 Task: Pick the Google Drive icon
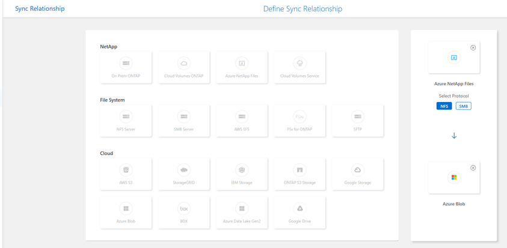click(x=300, y=208)
